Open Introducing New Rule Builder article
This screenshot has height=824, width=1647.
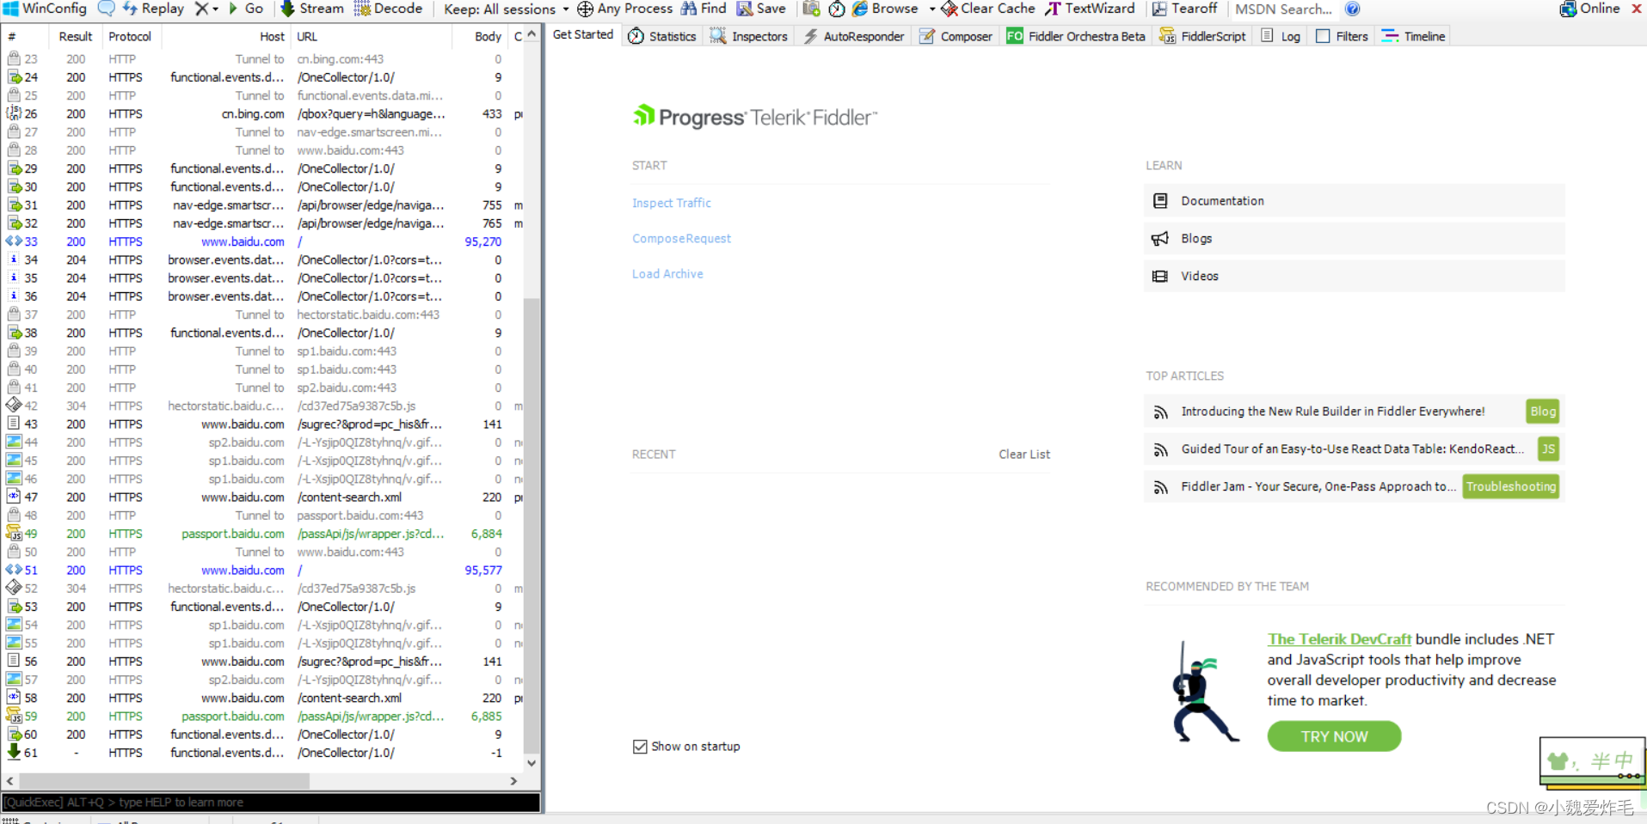click(1332, 411)
